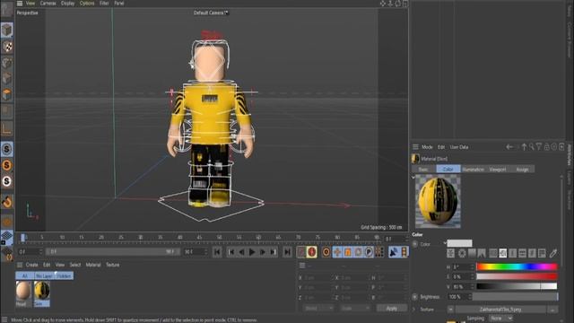Switch to the Illumination material tab
Image resolution: width=574 pixels, height=323 pixels.
point(473,170)
